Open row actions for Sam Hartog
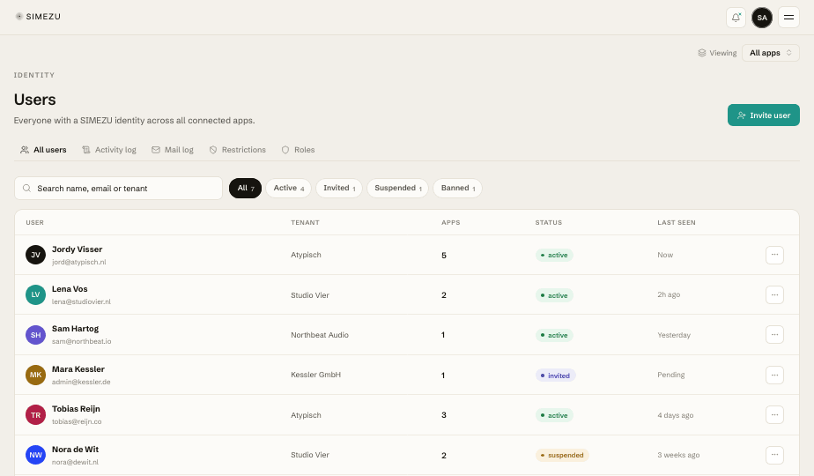Screen dimensions: 814x476 coord(774,335)
